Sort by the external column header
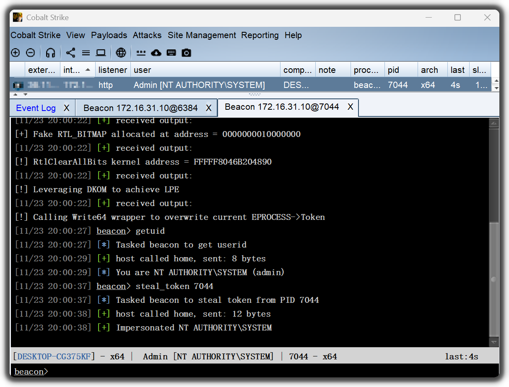 click(x=42, y=70)
